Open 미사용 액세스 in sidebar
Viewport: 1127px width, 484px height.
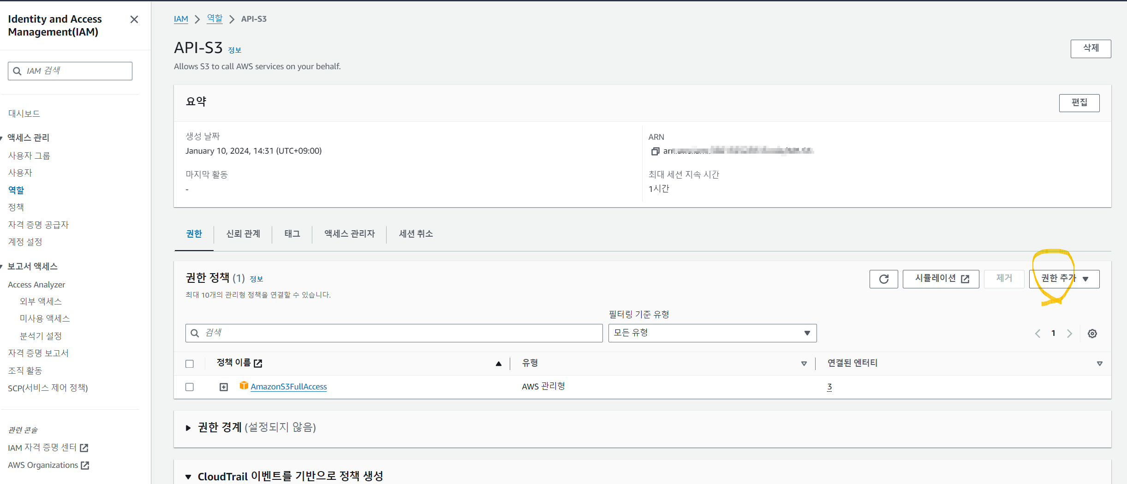click(45, 318)
